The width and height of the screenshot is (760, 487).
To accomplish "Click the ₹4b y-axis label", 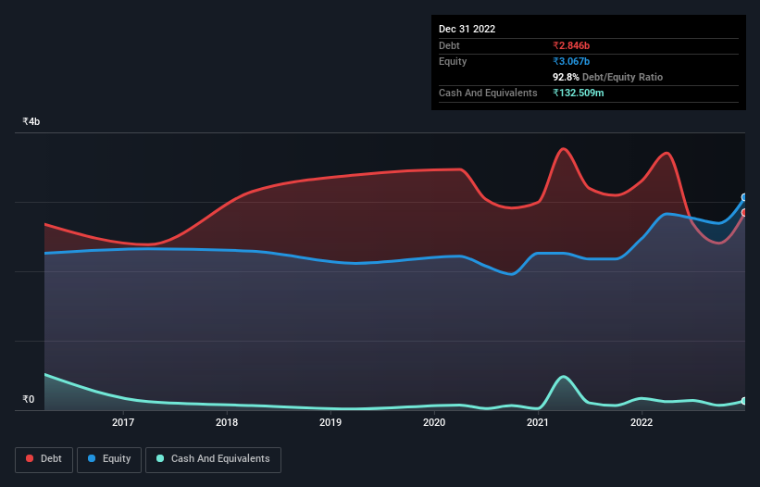I will [31, 121].
